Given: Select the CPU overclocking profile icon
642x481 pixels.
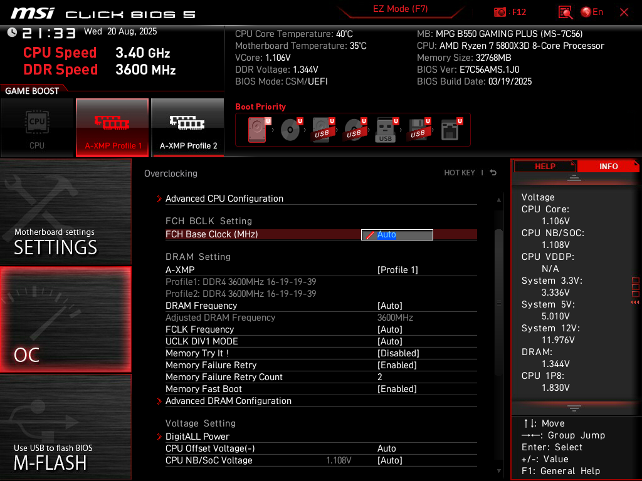Looking at the screenshot, I should tap(38, 127).
